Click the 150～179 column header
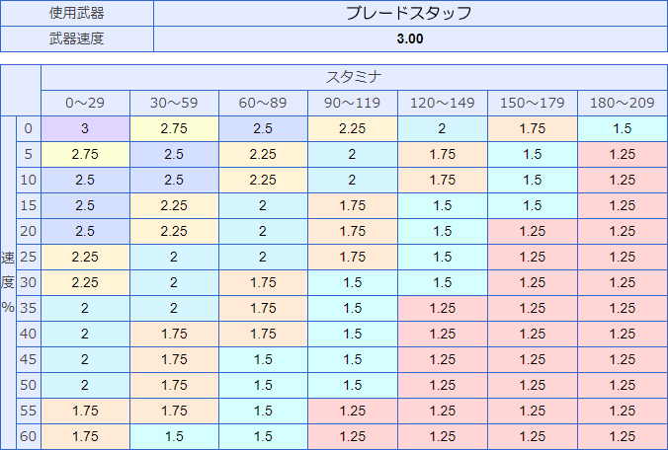 533,103
